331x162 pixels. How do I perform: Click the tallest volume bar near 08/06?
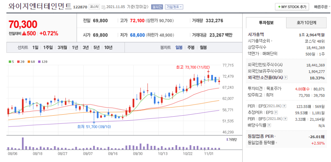pyautogui.click(x=23, y=144)
